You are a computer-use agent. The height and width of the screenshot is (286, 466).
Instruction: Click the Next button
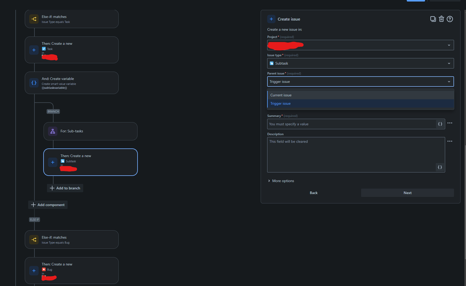tap(407, 192)
